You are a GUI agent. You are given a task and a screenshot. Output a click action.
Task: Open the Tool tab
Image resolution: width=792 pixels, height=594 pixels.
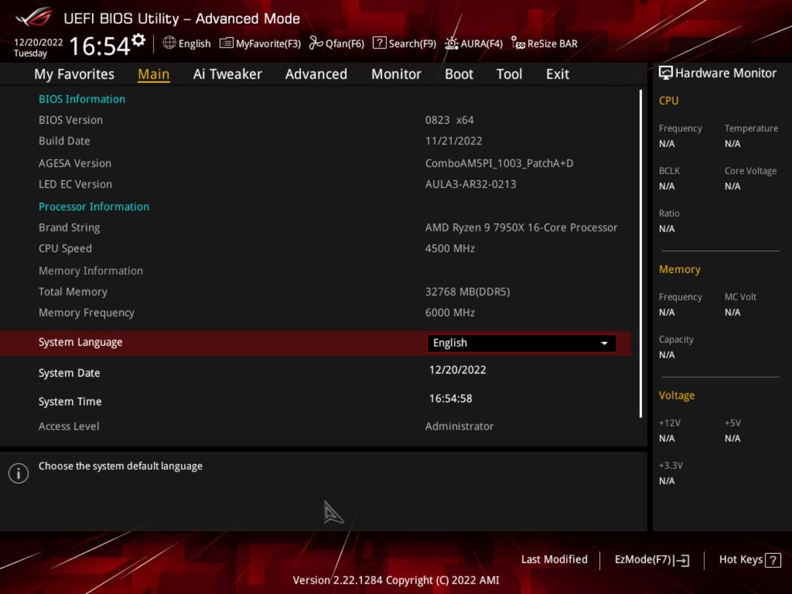pos(509,74)
